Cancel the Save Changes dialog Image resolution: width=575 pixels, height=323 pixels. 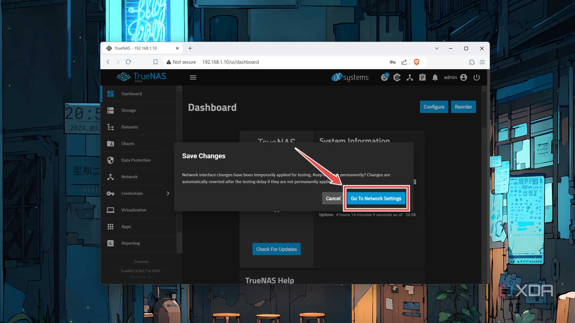tap(333, 198)
